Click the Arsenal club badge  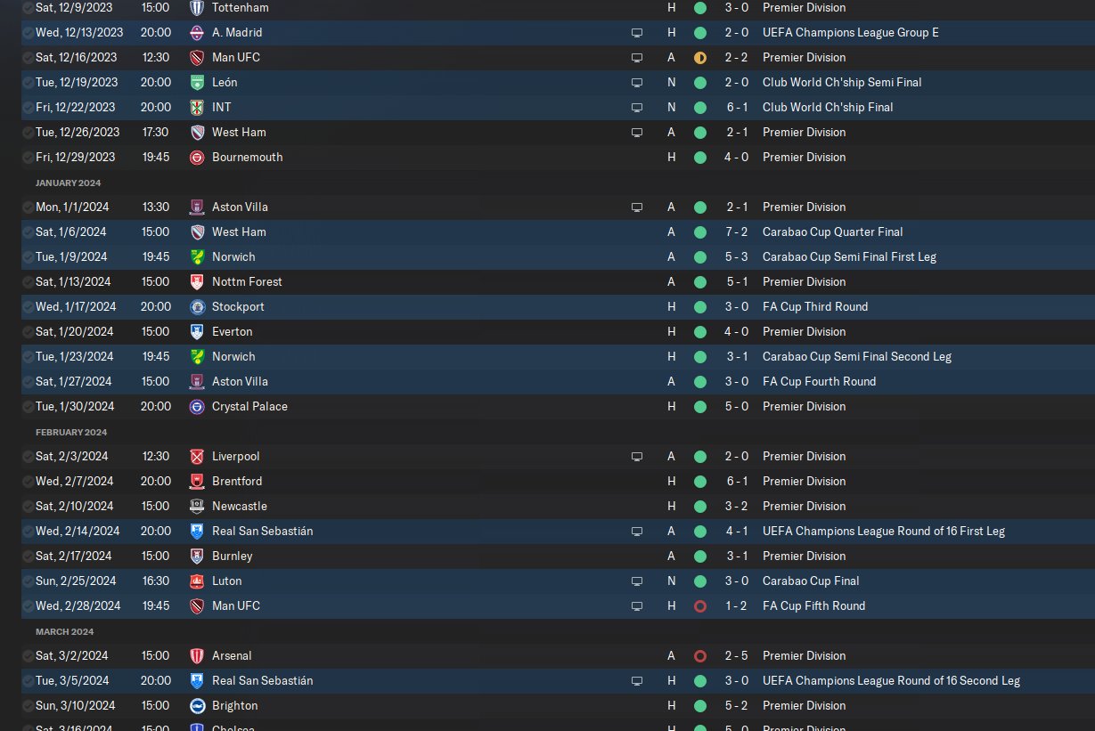pyautogui.click(x=197, y=655)
